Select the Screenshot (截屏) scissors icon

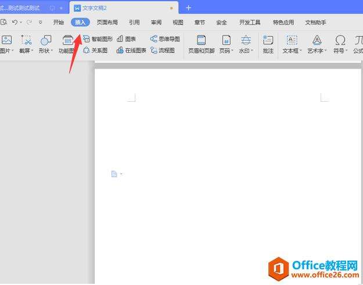(26, 40)
